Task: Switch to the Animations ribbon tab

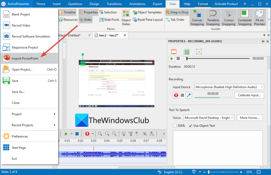Action: [x=137, y=4]
